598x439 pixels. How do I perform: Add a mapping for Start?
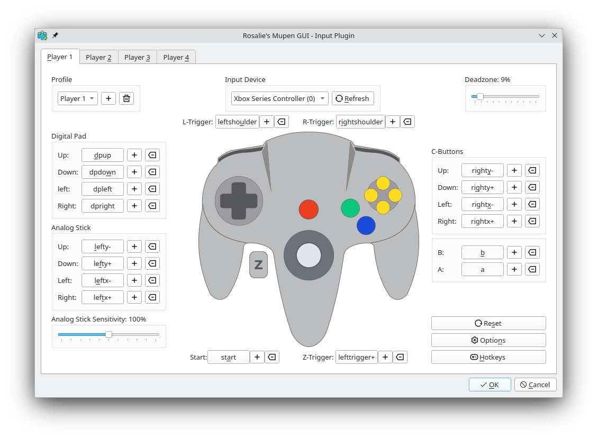pyautogui.click(x=257, y=357)
